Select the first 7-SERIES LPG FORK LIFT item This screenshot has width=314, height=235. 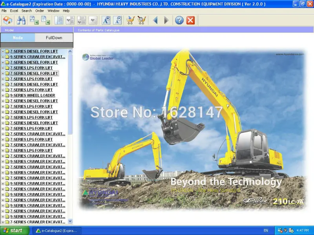[31, 68]
